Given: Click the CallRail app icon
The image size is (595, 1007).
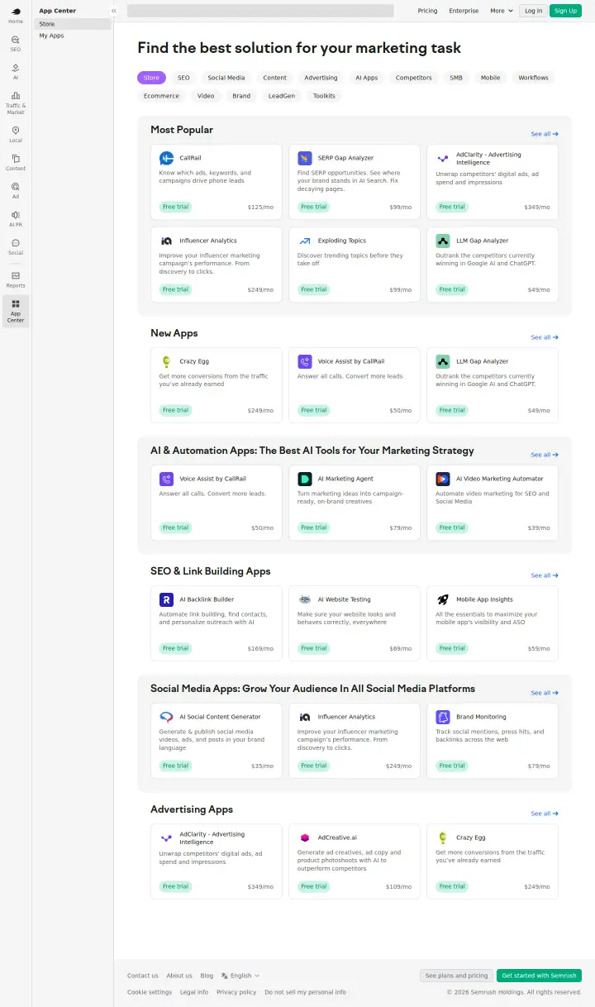Looking at the screenshot, I should point(166,158).
